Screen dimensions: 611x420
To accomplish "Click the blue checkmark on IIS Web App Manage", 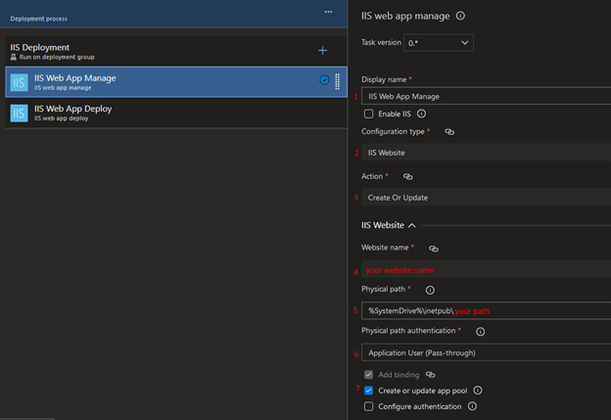I will pos(324,80).
